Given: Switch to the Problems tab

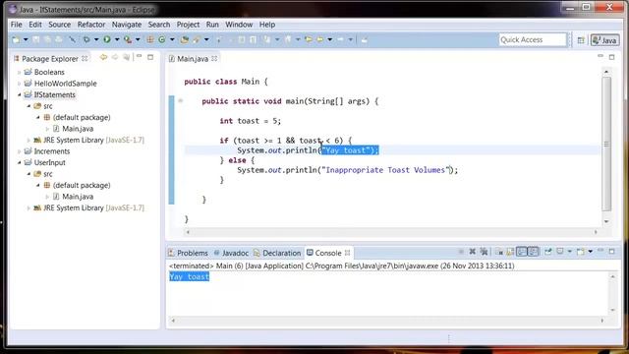Looking at the screenshot, I should coord(188,253).
